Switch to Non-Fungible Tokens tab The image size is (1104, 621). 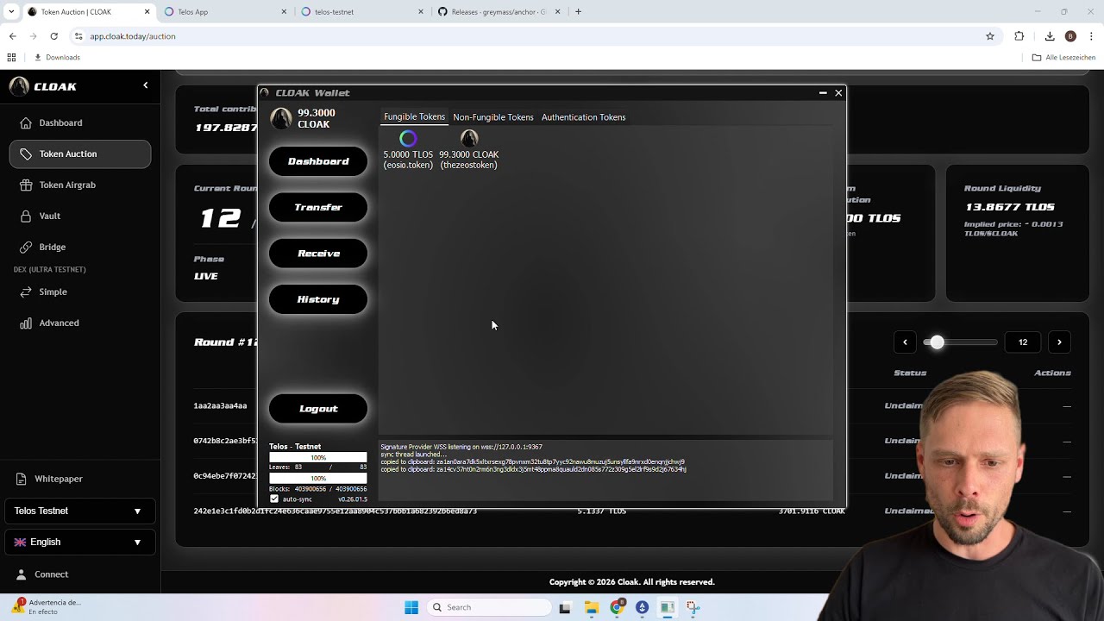(493, 117)
